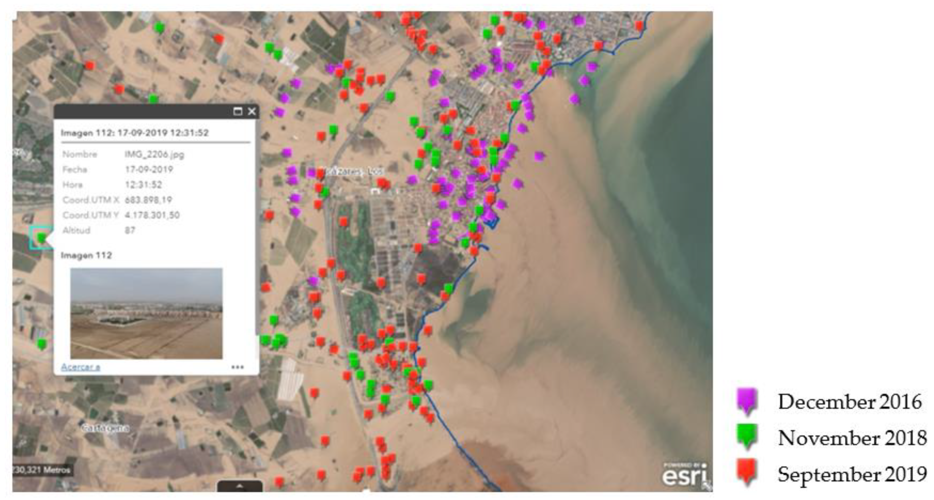The width and height of the screenshot is (934, 500).
Task: Maximize the Imagen 112 popup window
Action: click(x=237, y=111)
